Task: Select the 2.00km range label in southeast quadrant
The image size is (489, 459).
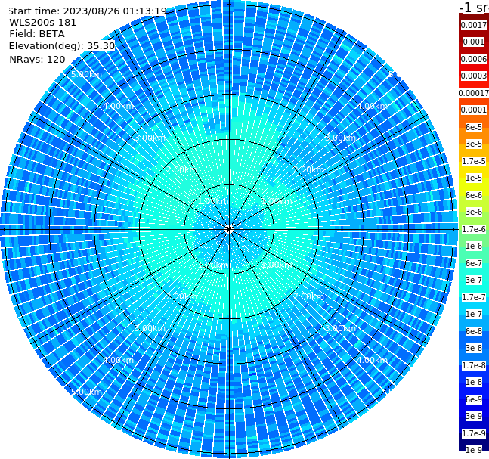Action: click(x=309, y=296)
